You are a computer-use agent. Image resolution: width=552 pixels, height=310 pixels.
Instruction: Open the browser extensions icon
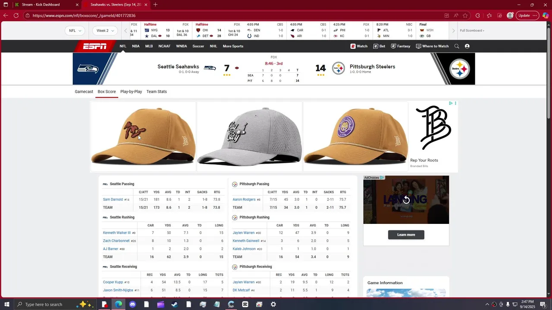point(477,15)
